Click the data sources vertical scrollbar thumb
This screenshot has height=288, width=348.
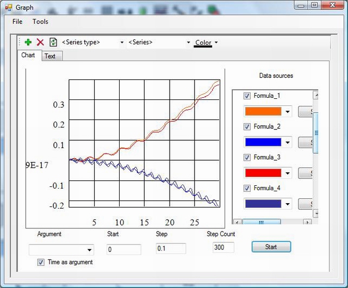[315, 133]
